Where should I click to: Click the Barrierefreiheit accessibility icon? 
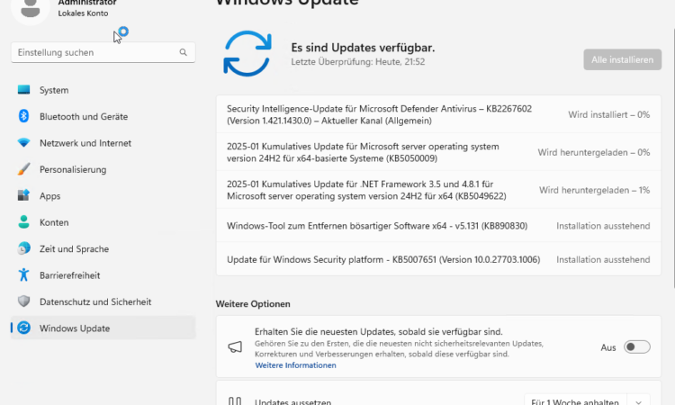pyautogui.click(x=23, y=274)
